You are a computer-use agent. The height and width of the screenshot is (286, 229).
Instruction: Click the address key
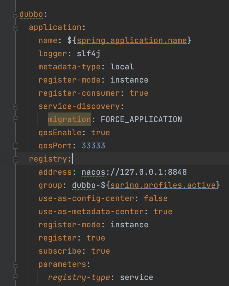tap(55, 172)
